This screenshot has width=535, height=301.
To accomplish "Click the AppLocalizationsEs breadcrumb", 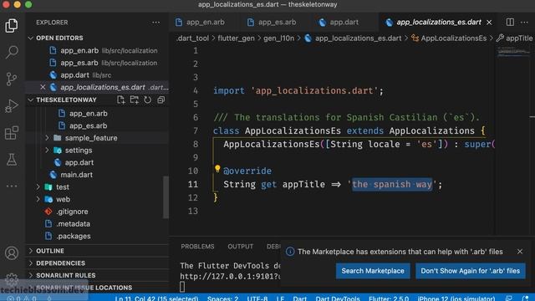I will tap(453, 38).
